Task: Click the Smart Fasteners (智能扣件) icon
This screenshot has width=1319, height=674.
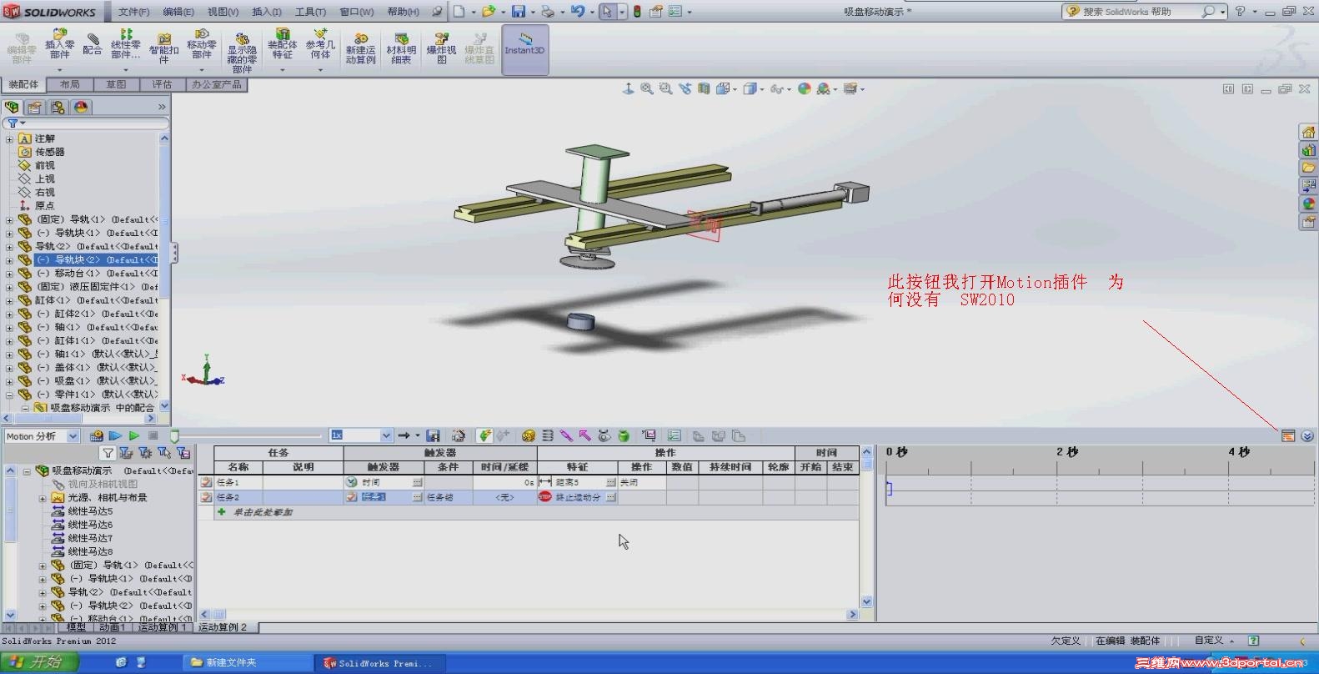Action: [164, 48]
